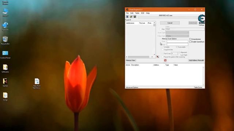Click the scan progress bar
The image size is (234, 131).
tap(167, 17)
